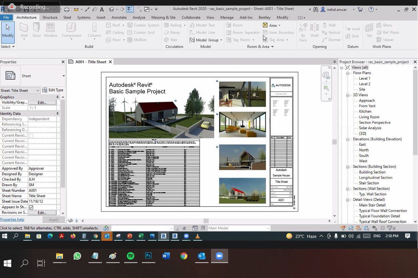
Task: Click the By Face opening tool
Action: point(303,32)
